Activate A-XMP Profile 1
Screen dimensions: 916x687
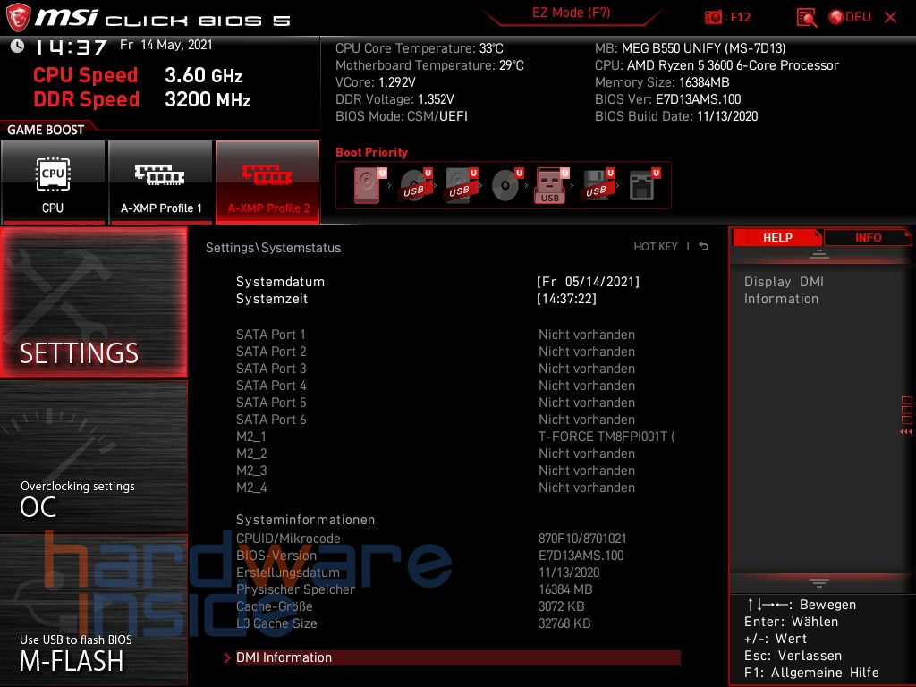tap(161, 182)
